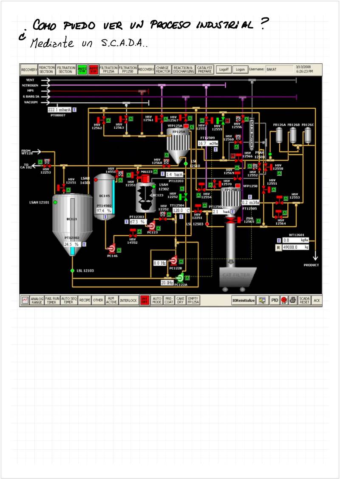Image resolution: width=340 pixels, height=479 pixels.
Task: Select the PC146 pump icon
Action: pos(112,248)
